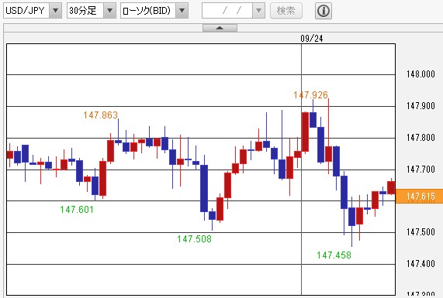Open the 30分足 timeframe dropdown arrow
443x298 pixels.
point(110,11)
